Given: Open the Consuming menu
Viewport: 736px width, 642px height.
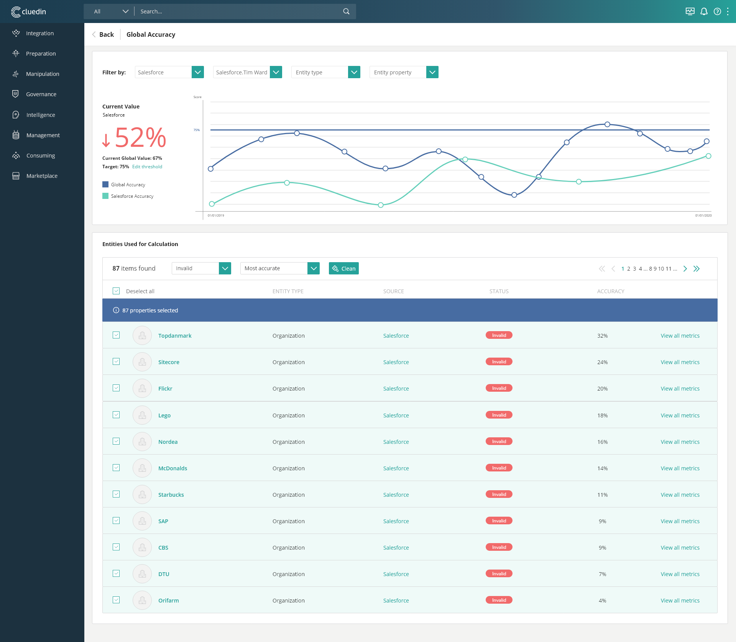Looking at the screenshot, I should point(41,156).
